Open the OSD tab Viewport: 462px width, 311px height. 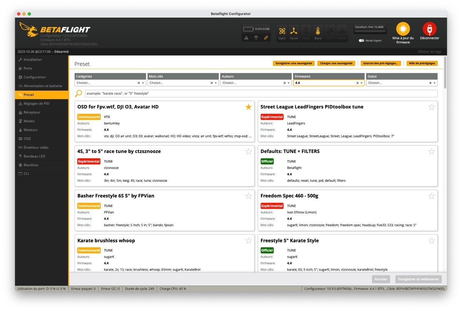pyautogui.click(x=42, y=138)
